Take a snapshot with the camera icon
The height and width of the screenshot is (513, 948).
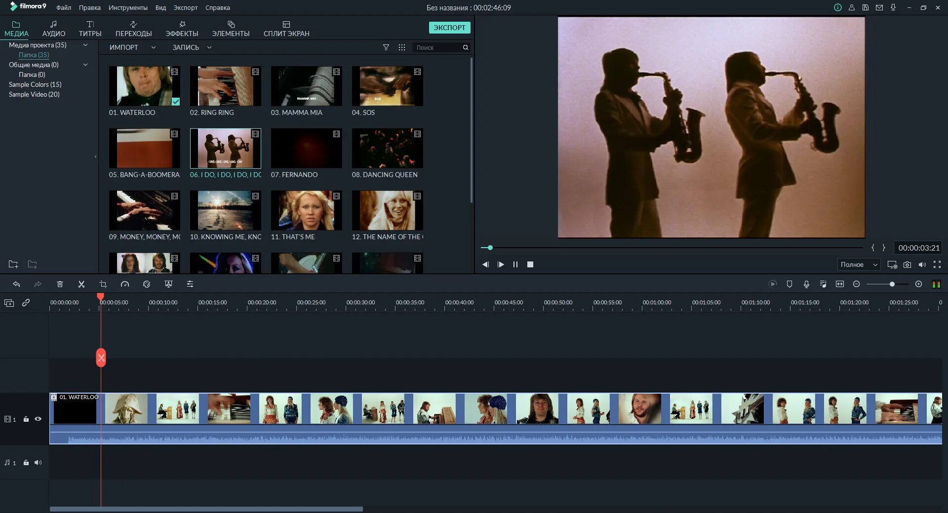point(908,265)
